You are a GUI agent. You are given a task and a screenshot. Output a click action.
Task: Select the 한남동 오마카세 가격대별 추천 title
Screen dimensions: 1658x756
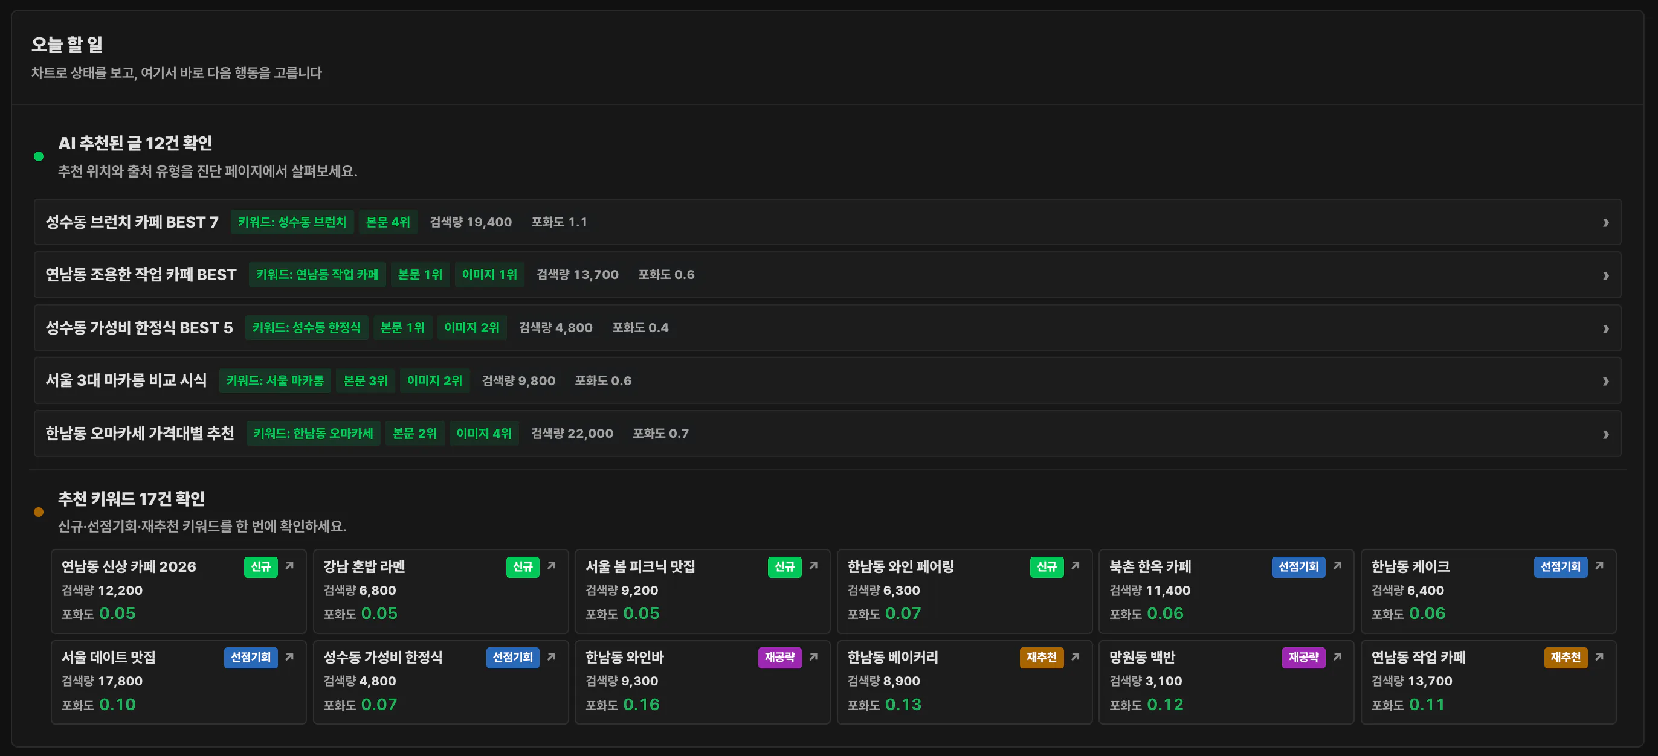(x=140, y=434)
